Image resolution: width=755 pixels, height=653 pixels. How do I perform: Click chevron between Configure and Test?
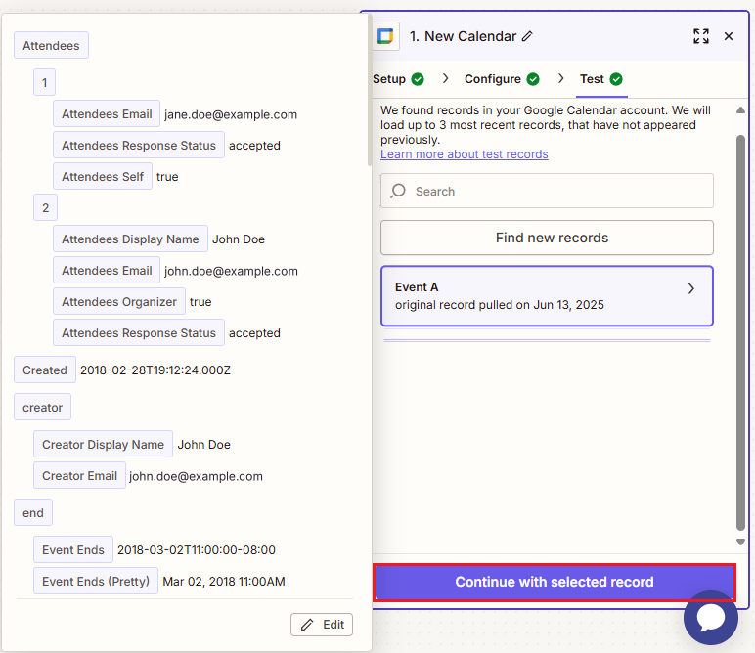pos(560,78)
